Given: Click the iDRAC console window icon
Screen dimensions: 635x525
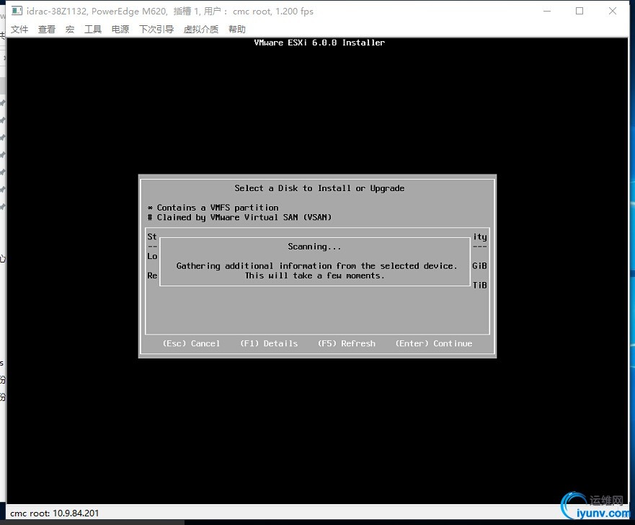Looking at the screenshot, I should click(x=17, y=11).
